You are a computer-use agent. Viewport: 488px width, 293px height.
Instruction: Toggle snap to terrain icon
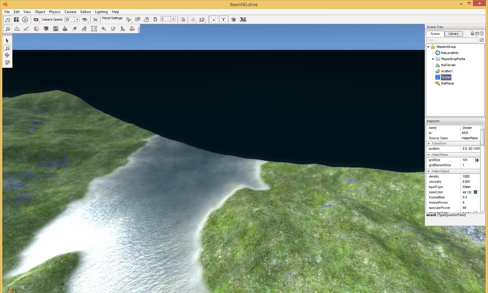click(x=146, y=19)
